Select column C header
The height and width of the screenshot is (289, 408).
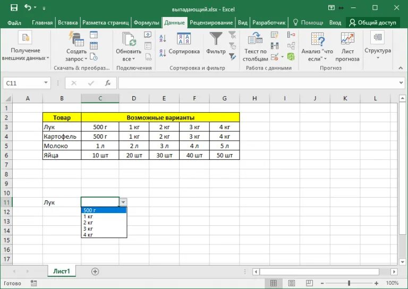click(x=100, y=99)
